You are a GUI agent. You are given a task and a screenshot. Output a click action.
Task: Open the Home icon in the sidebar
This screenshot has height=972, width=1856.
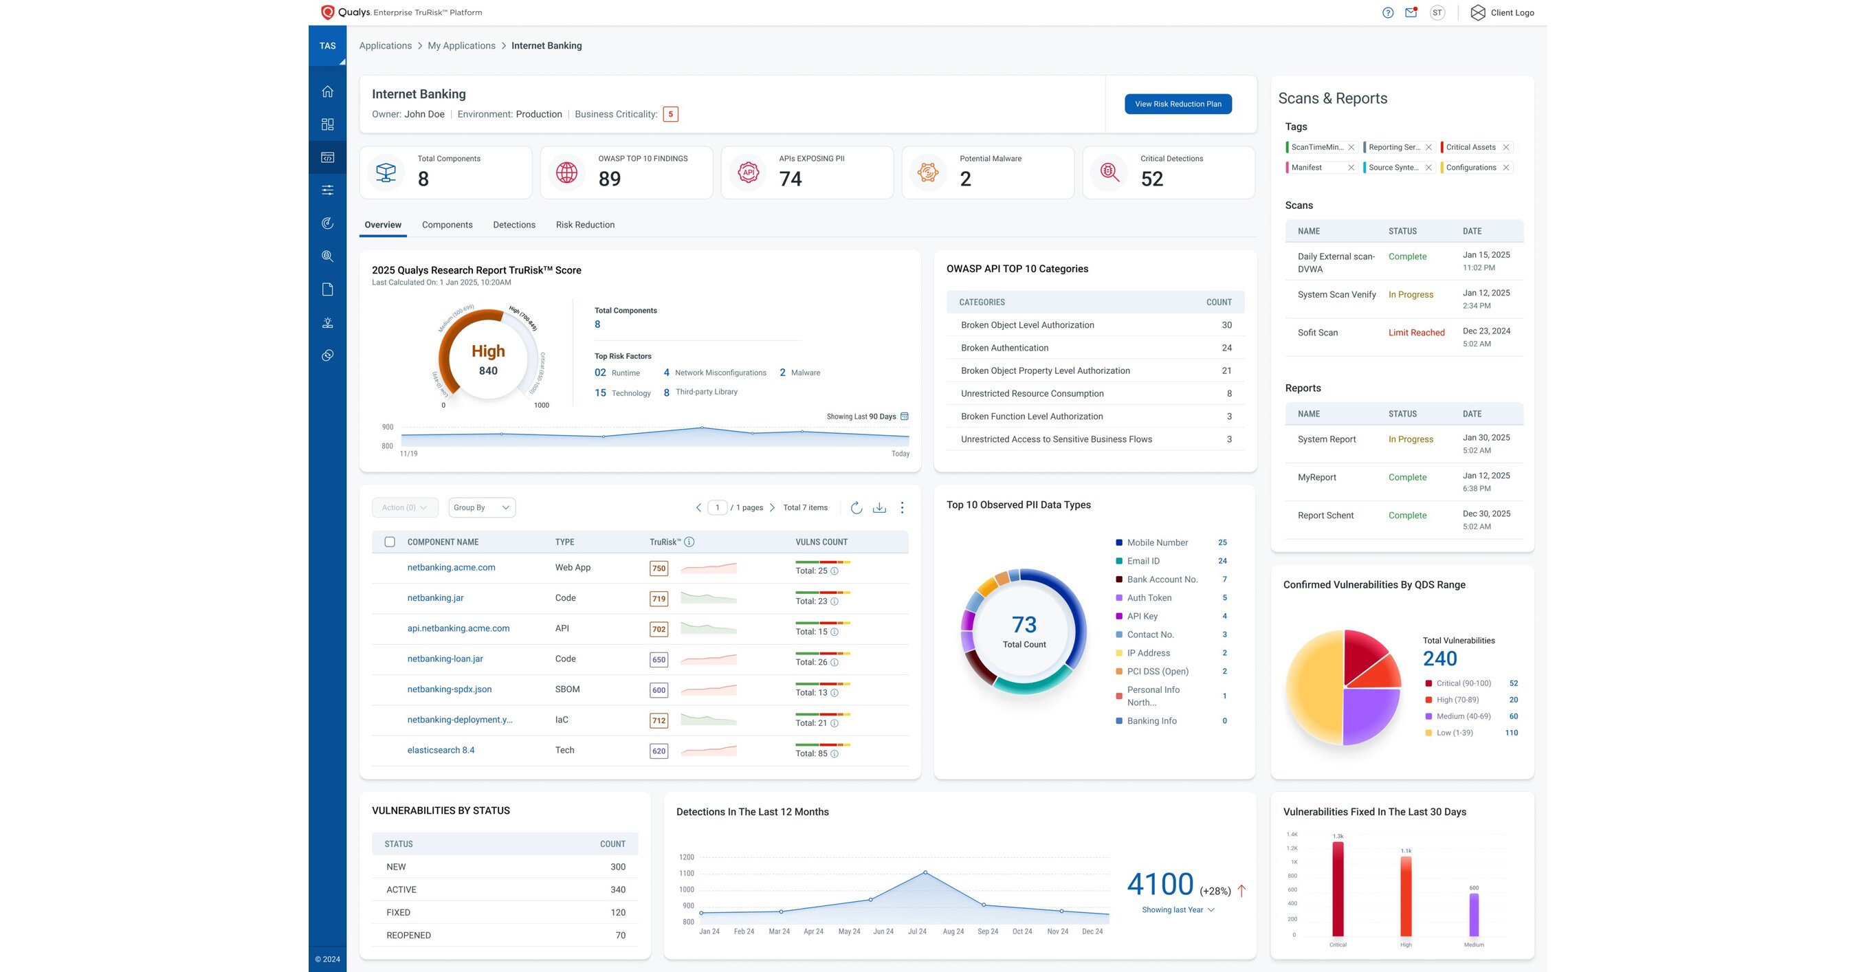point(328,91)
